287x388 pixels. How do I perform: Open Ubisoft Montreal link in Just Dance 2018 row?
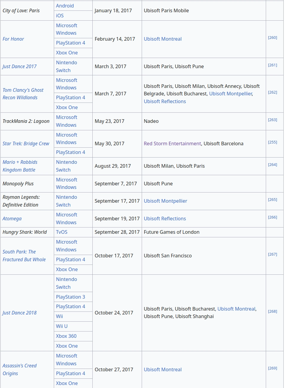coord(236,309)
